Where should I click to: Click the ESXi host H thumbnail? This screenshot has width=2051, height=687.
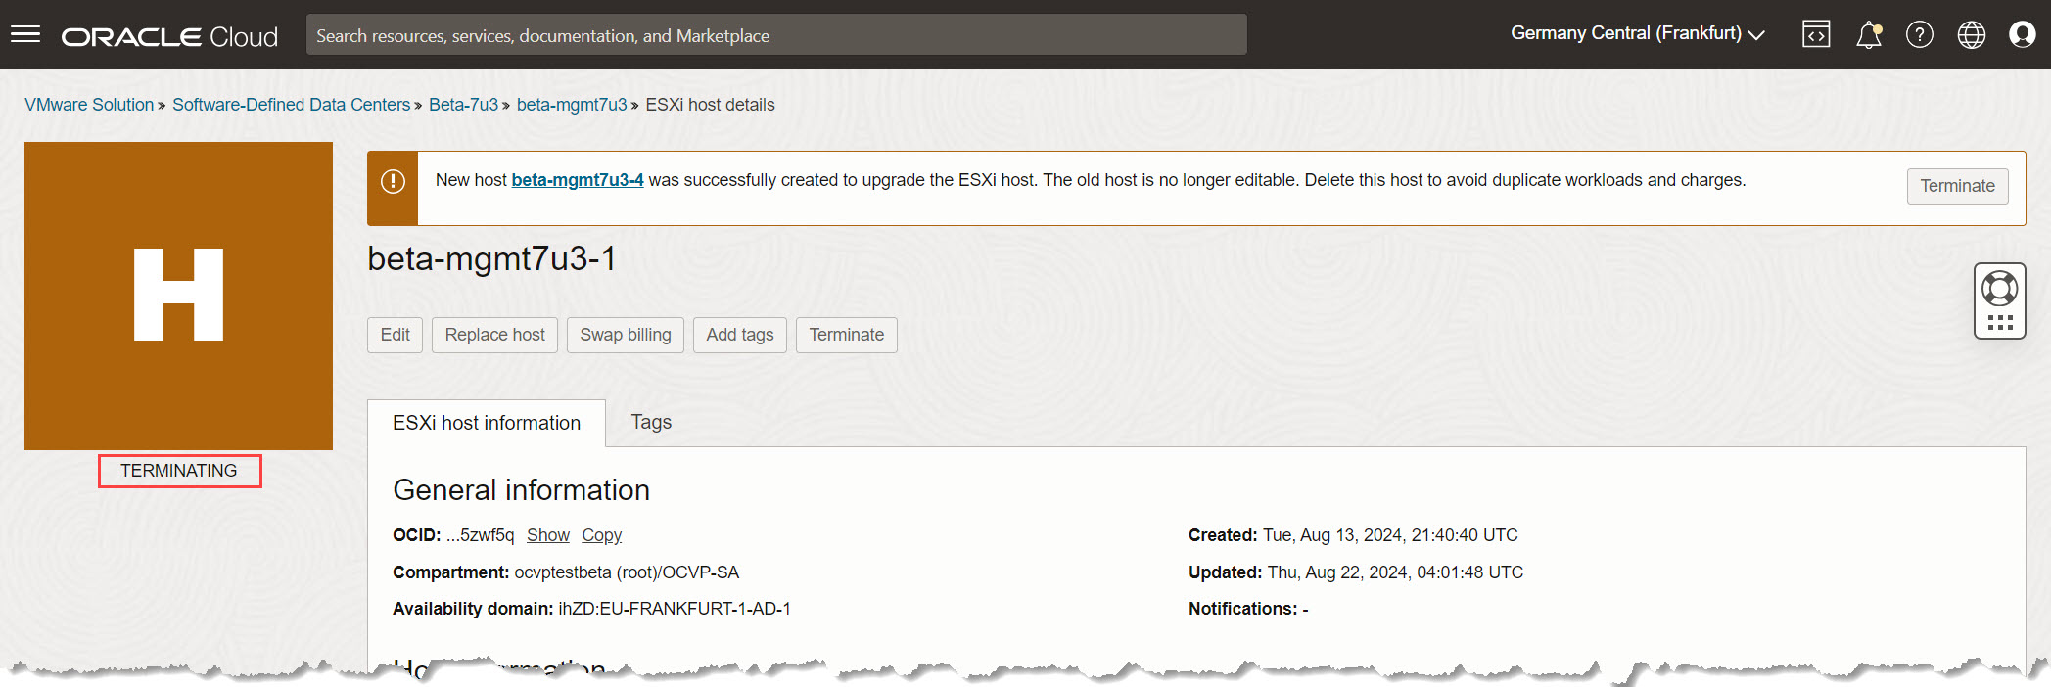click(x=178, y=296)
